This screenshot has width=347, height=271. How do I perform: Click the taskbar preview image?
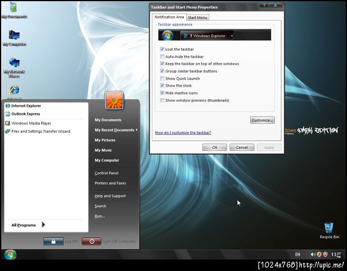click(x=215, y=35)
